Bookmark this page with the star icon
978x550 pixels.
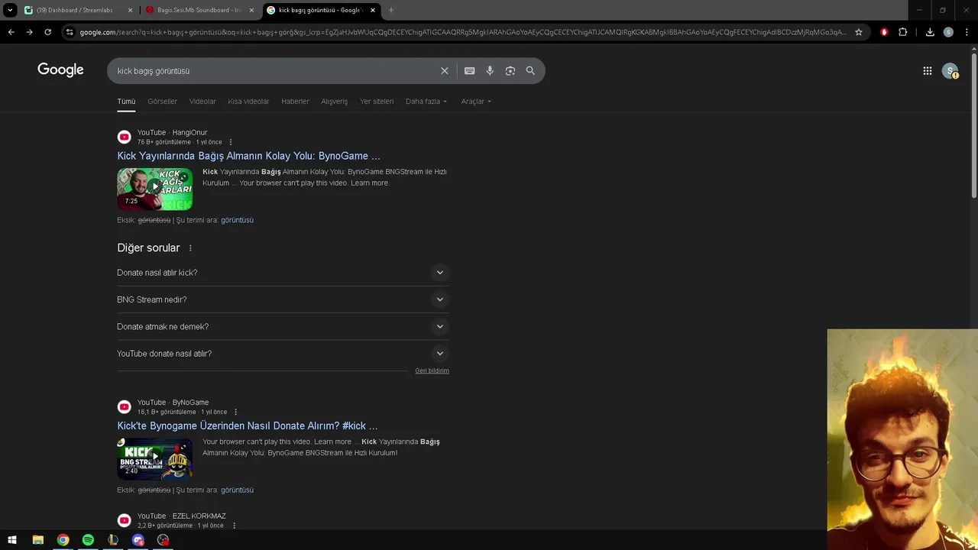(859, 32)
